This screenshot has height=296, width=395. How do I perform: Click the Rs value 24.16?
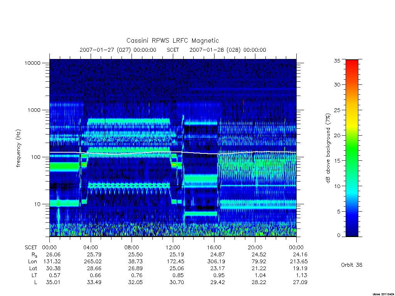pos(300,254)
